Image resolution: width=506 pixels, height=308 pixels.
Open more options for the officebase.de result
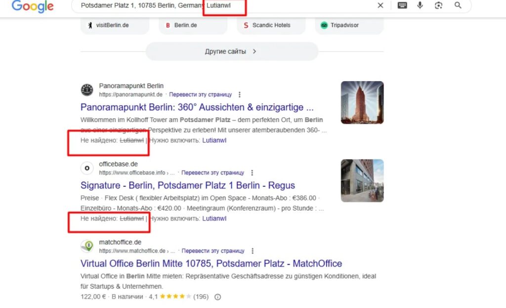[x=252, y=173]
